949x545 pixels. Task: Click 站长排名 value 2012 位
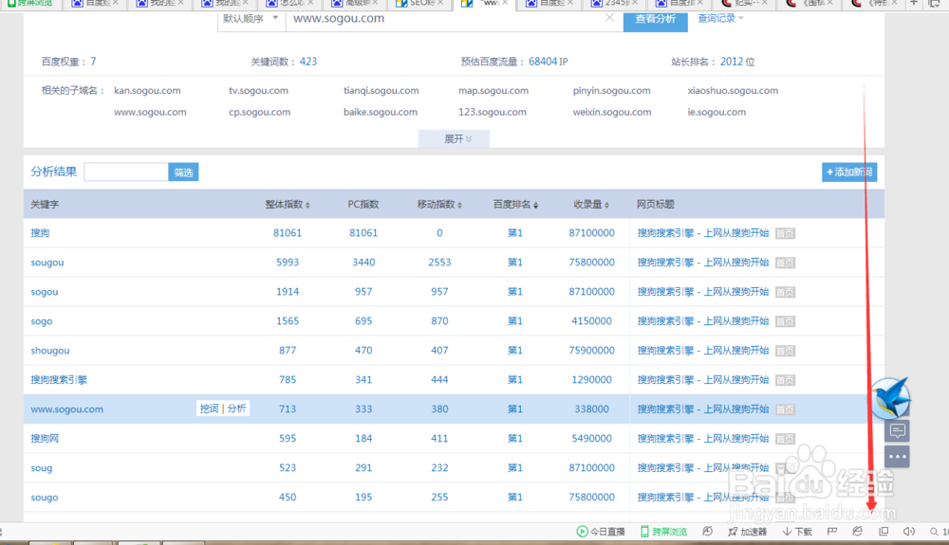(x=737, y=62)
